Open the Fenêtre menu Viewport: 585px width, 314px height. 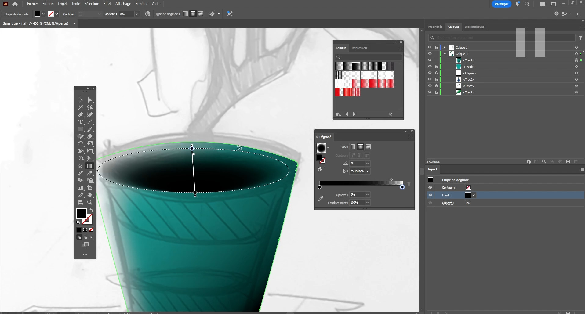pos(141,4)
